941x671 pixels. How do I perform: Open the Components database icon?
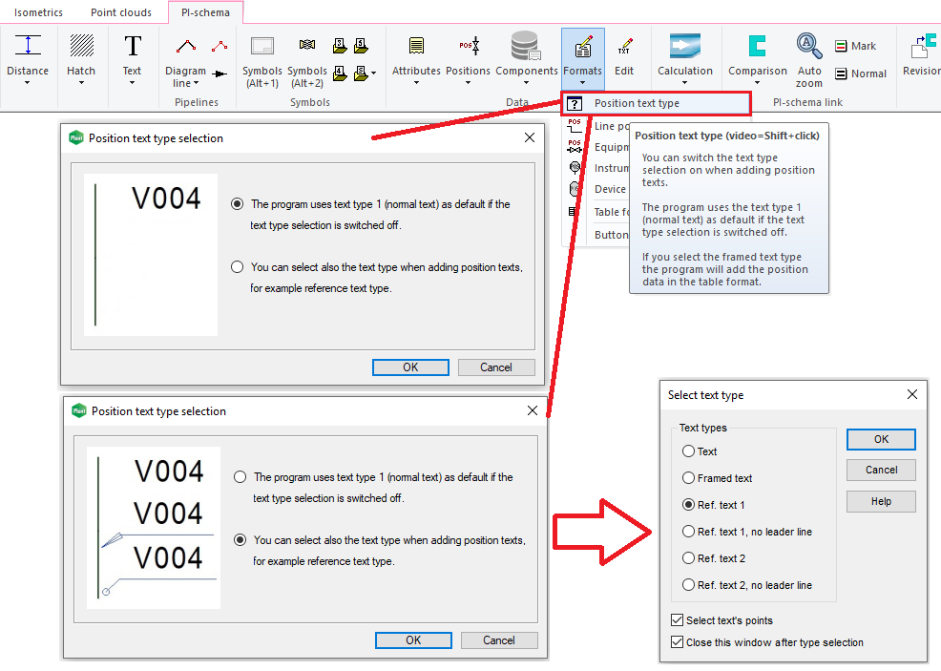526,46
